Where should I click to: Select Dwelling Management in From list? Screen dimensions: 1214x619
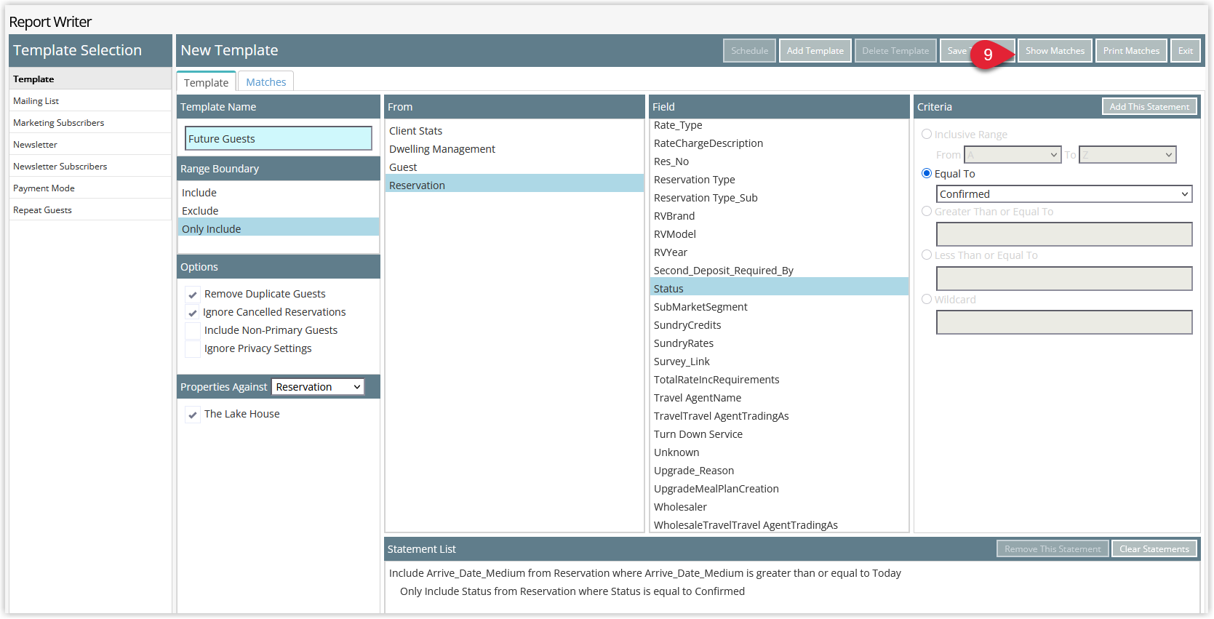tap(514, 149)
